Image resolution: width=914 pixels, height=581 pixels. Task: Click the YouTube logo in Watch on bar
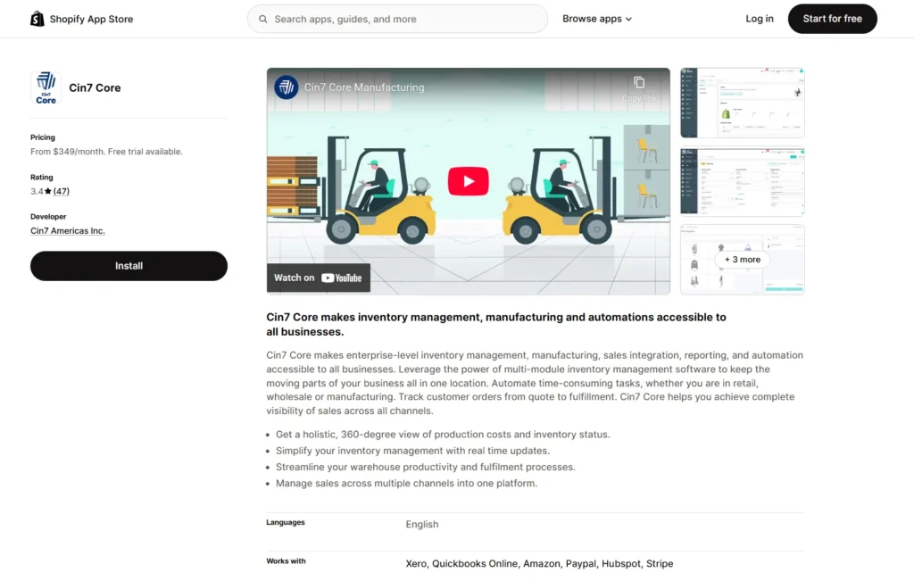point(341,278)
